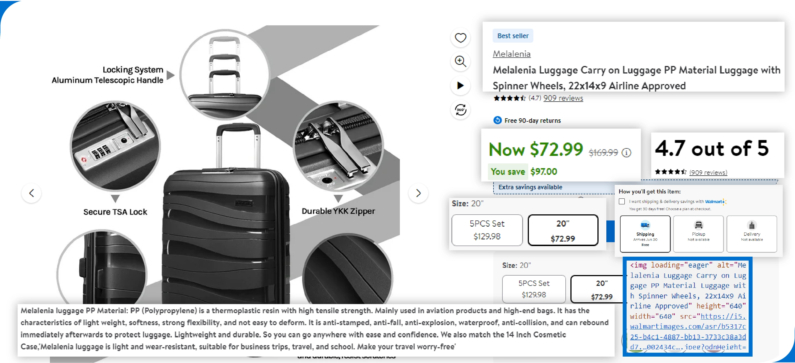Advance carousel with right chevron

[x=418, y=193]
